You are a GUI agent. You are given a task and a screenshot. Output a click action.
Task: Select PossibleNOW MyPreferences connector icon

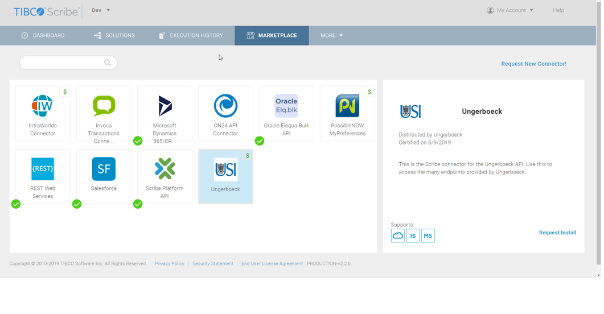[x=347, y=105]
